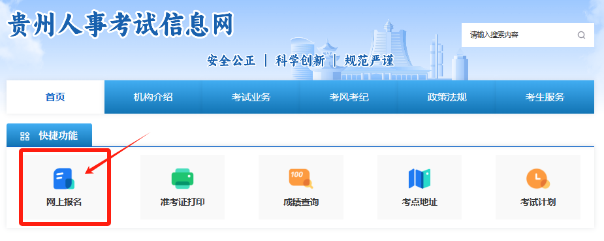Click the 成绩查询 text link
Screen dimensions: 604x241
click(x=301, y=202)
